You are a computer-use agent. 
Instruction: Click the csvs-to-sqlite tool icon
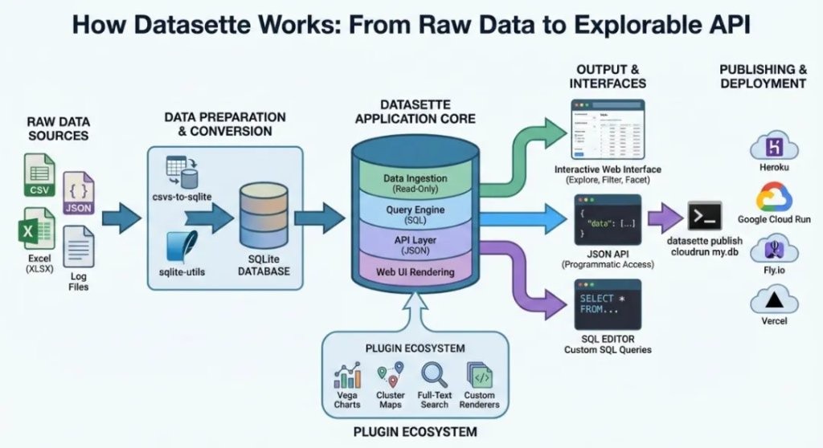pyautogui.click(x=182, y=172)
